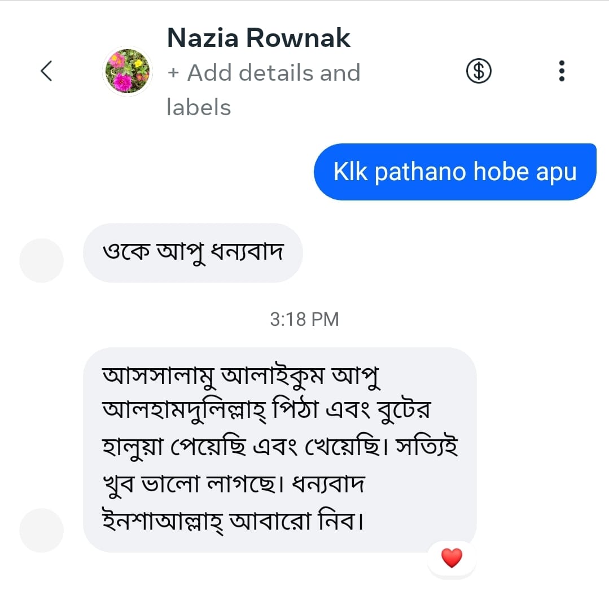Click the '+ Add details and labels' link
This screenshot has width=609, height=594.
(263, 72)
